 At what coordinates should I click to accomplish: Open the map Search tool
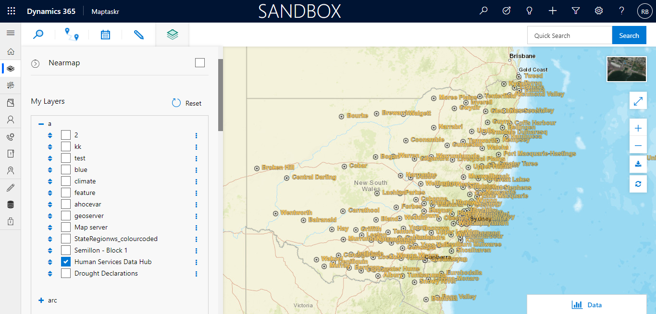(38, 34)
